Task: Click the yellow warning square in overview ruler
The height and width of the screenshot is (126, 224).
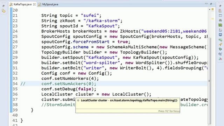Action: click(212, 9)
